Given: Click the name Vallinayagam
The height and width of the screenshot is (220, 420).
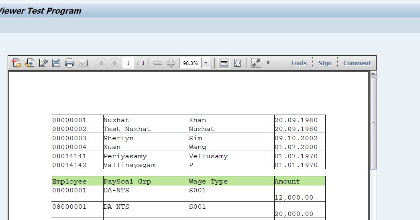Looking at the screenshot, I should coord(129,165).
